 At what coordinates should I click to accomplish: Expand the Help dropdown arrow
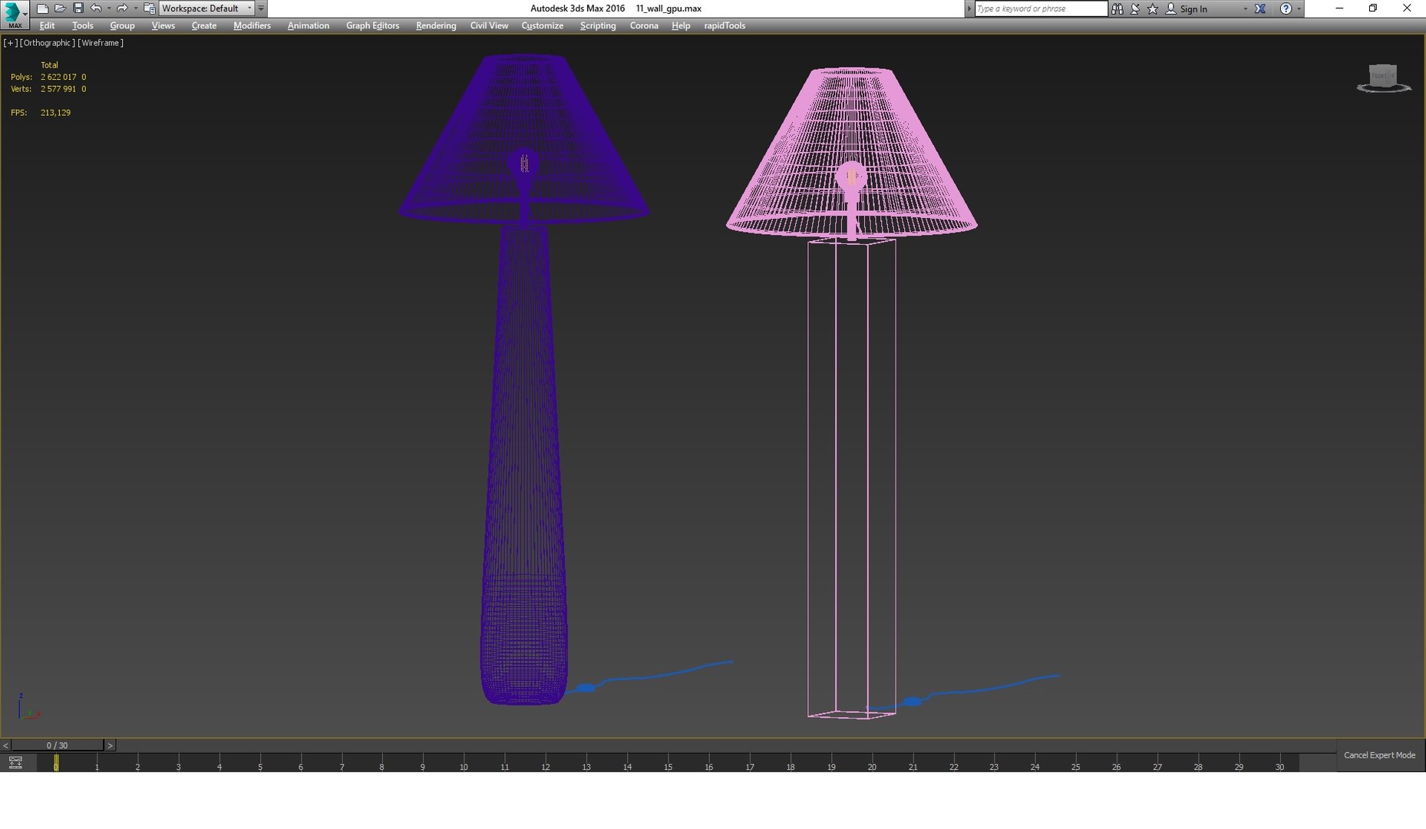coord(1299,9)
